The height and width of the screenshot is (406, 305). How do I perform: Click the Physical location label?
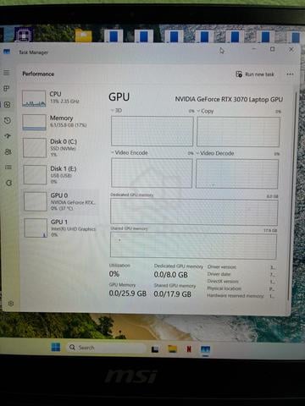225,288
